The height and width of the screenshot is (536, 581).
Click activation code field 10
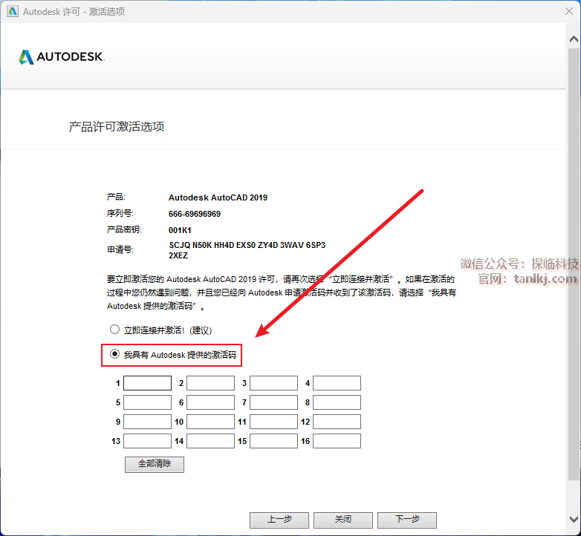point(210,422)
